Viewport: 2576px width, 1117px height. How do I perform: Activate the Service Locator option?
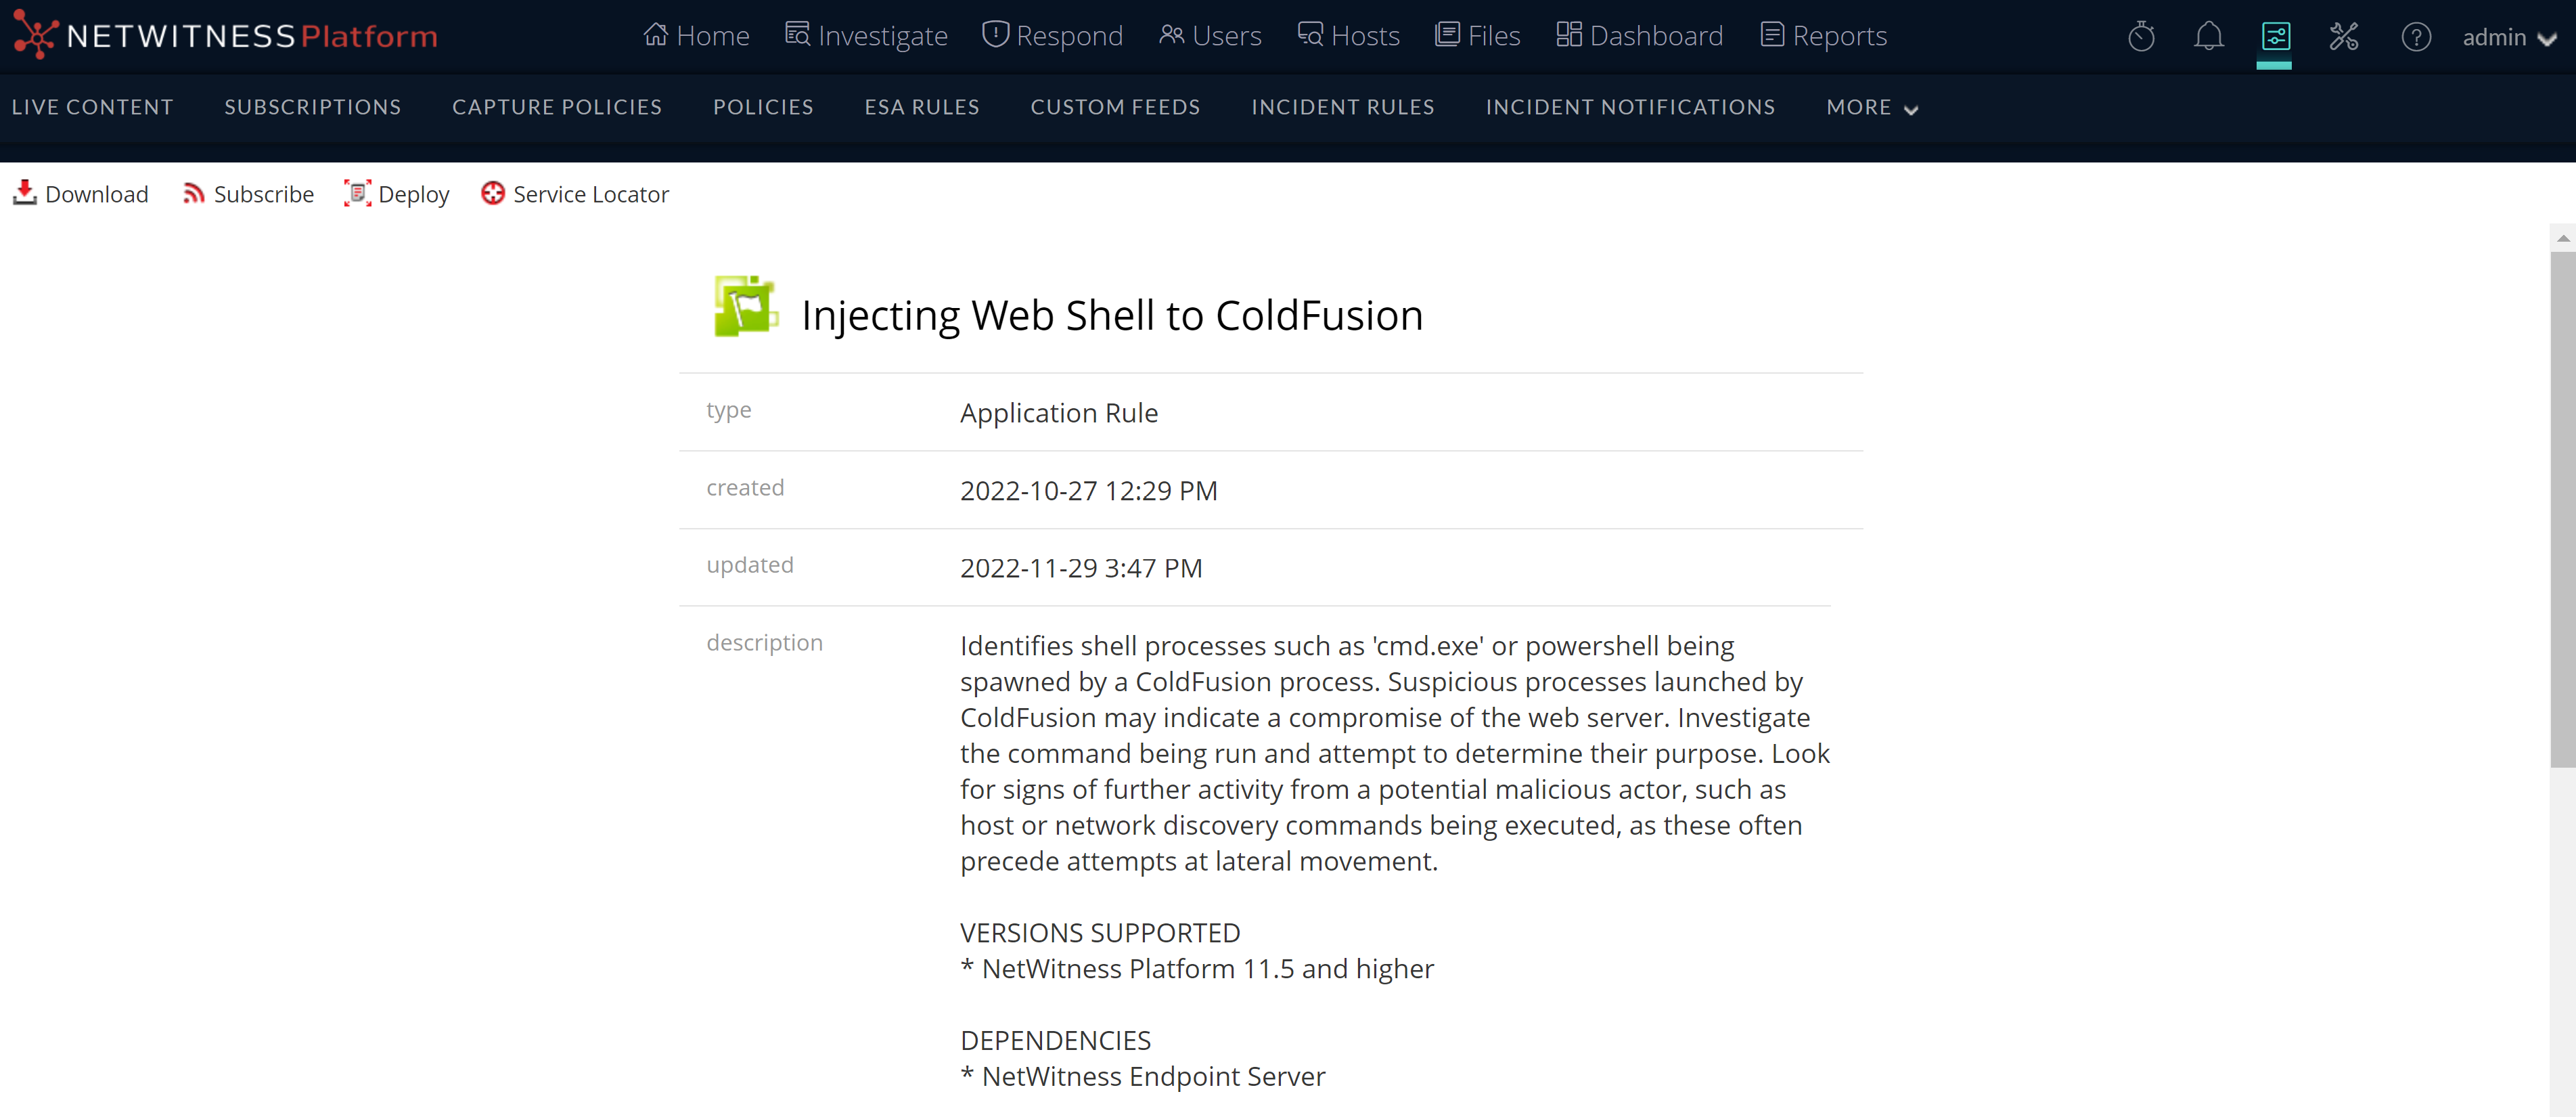coord(575,193)
